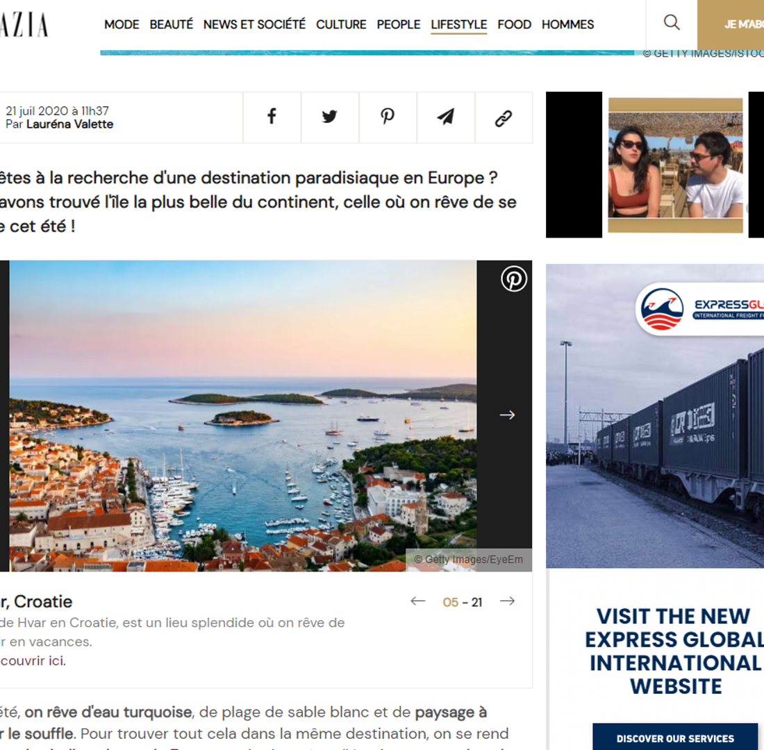Click the Pinterest share icon in toolbar

tap(388, 117)
